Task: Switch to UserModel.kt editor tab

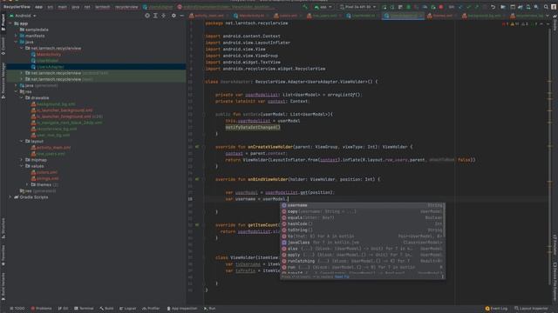Action: pos(363,16)
